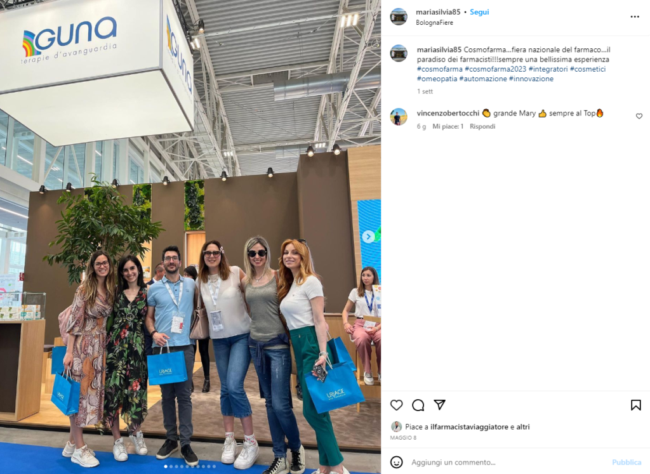Open comments via speech bubble icon
This screenshot has width=650, height=474.
click(x=418, y=405)
